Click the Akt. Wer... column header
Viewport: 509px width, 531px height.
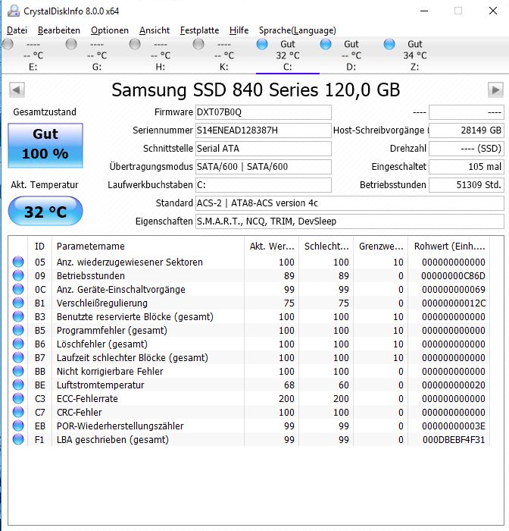[x=272, y=247]
